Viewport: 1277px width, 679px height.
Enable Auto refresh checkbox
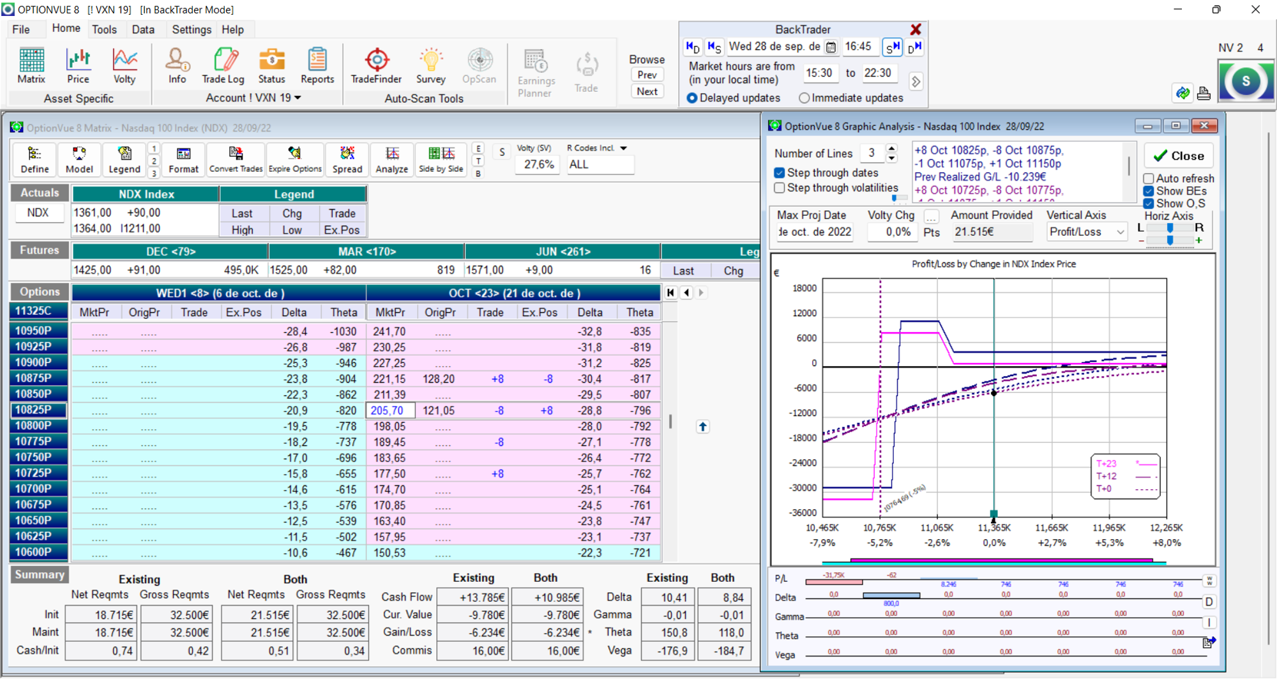pyautogui.click(x=1149, y=179)
